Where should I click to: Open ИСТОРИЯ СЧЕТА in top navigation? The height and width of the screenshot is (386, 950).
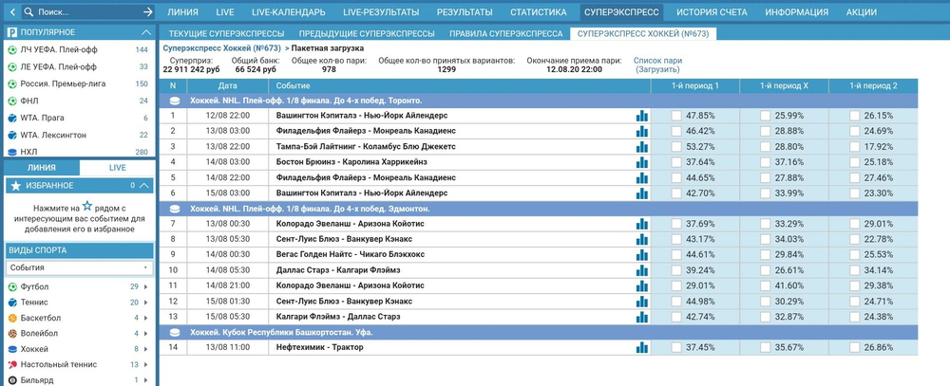pos(712,12)
